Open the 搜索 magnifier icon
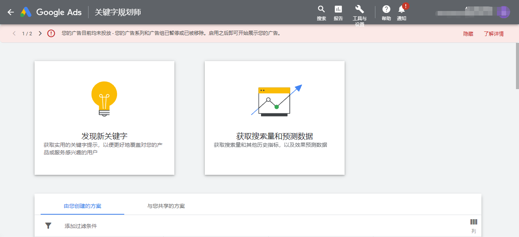The height and width of the screenshot is (237, 519). [321, 9]
